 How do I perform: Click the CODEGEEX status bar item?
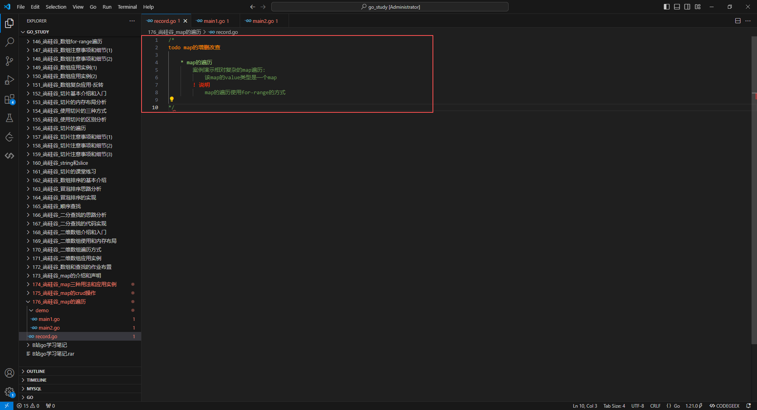pyautogui.click(x=724, y=406)
